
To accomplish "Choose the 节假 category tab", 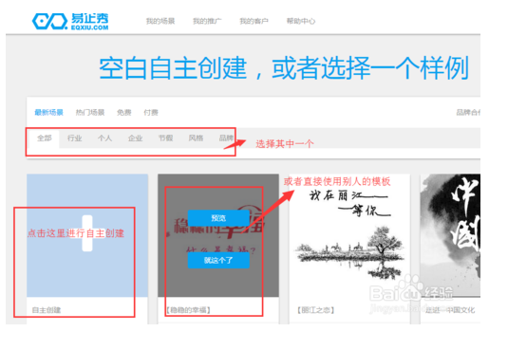I will click(x=165, y=138).
